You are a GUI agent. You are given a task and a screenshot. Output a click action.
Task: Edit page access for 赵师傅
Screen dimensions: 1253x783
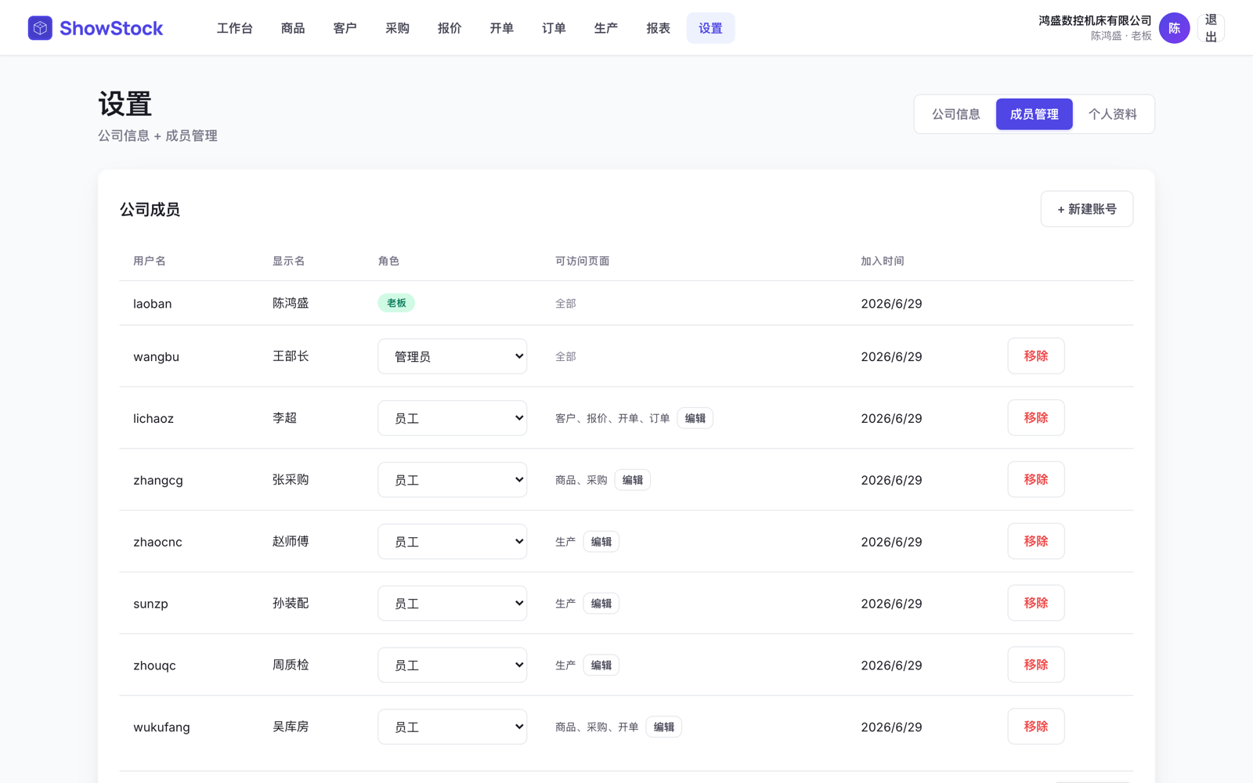(601, 542)
